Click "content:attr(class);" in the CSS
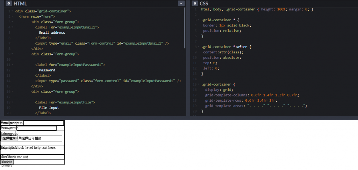This screenshot has height=170, width=358. [x=223, y=52]
